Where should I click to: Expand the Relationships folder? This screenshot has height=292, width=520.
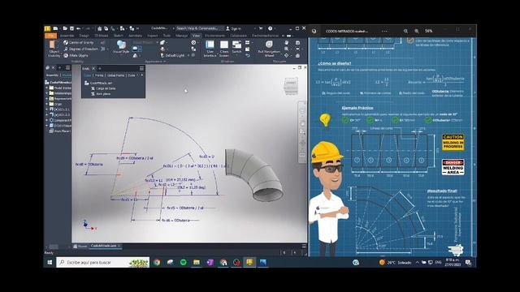coord(47,93)
